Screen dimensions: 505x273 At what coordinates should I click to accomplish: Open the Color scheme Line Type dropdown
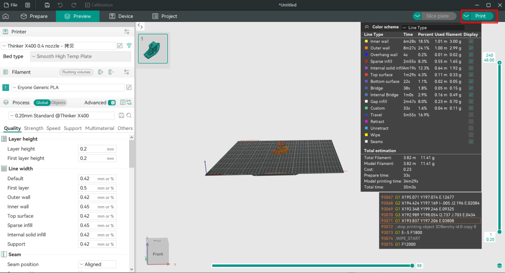[x=433, y=27]
